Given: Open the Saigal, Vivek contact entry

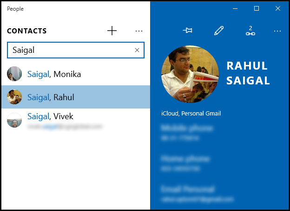Looking at the screenshot, I should (x=50, y=116).
